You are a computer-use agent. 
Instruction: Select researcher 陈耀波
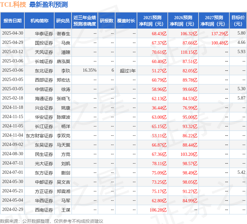[63, 117]
